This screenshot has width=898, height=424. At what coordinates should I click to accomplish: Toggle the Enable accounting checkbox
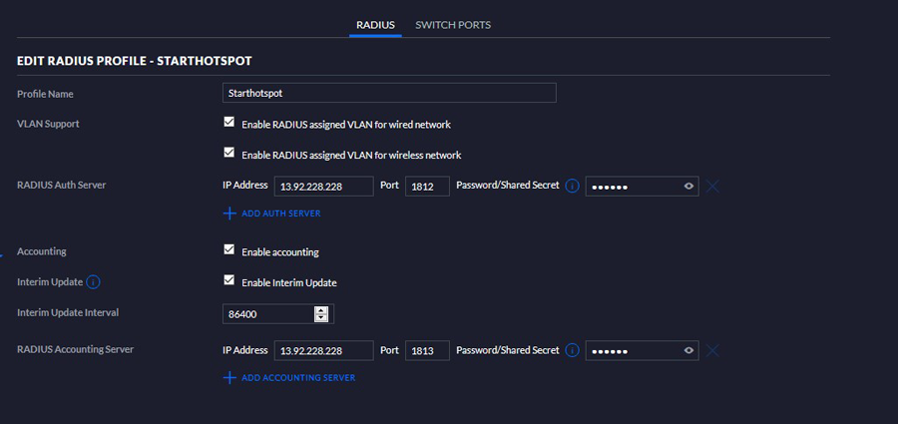(229, 250)
